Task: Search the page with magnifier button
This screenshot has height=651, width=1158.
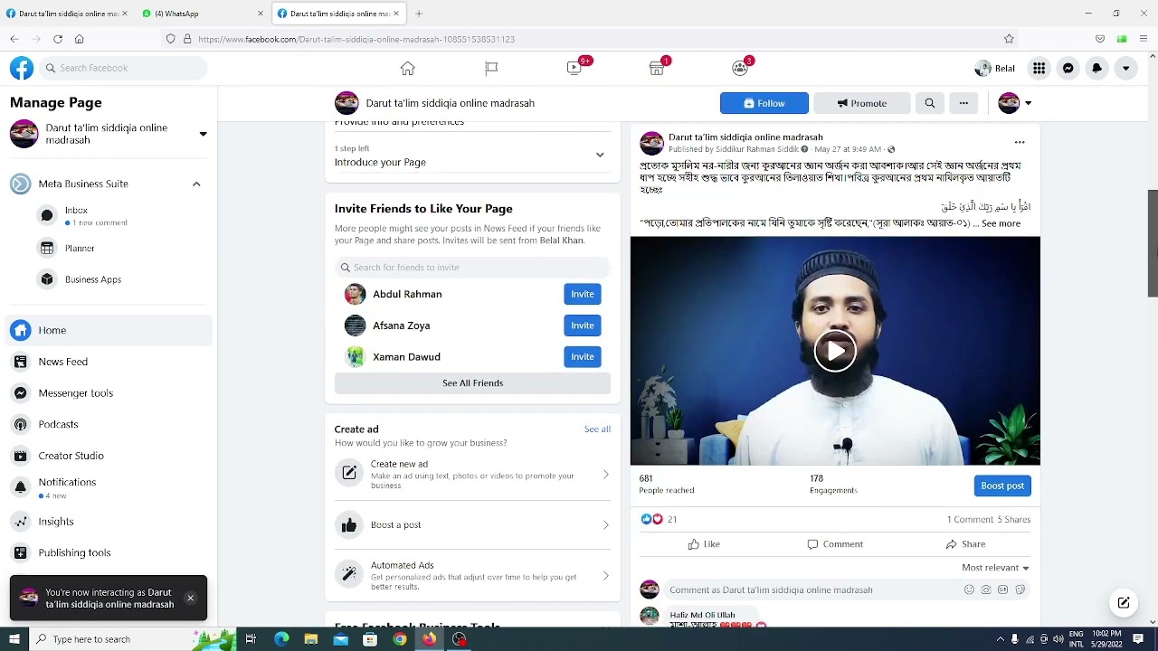Action: [x=929, y=103]
